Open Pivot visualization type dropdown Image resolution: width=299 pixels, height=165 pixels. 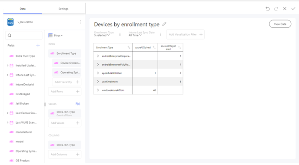click(56, 36)
